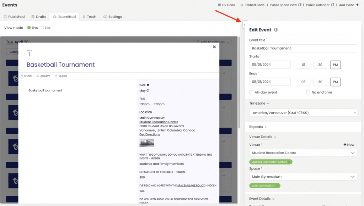Check the No end time option

coord(308,93)
